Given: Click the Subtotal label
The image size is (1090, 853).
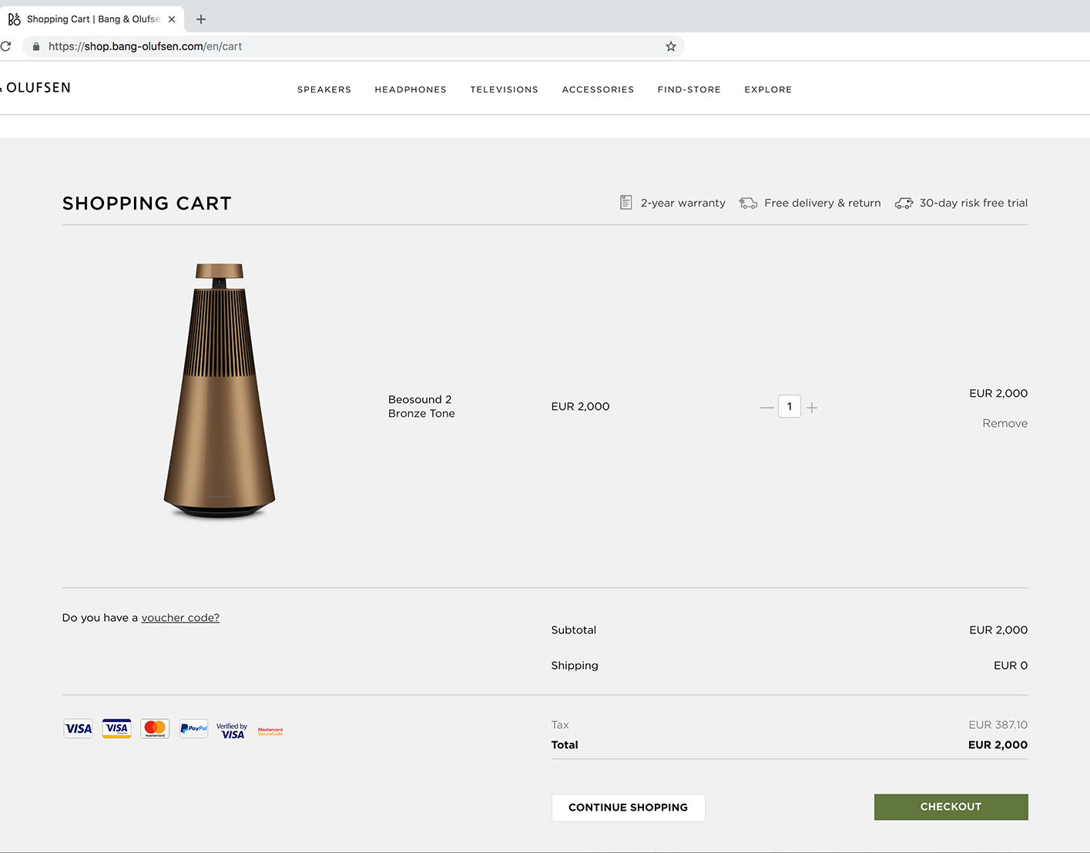Looking at the screenshot, I should 574,630.
